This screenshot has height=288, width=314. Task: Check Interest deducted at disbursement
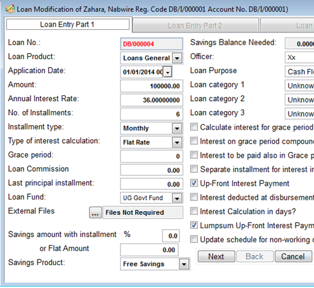[x=194, y=197]
